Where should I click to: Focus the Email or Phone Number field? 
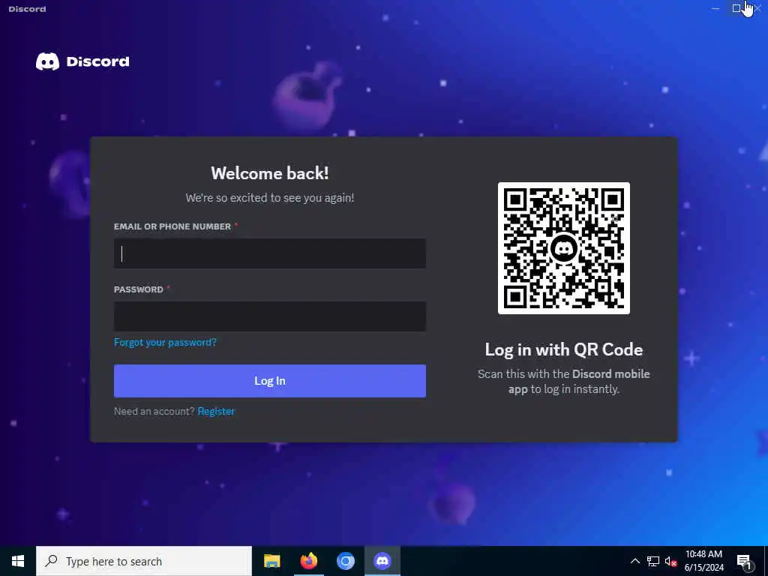point(270,253)
